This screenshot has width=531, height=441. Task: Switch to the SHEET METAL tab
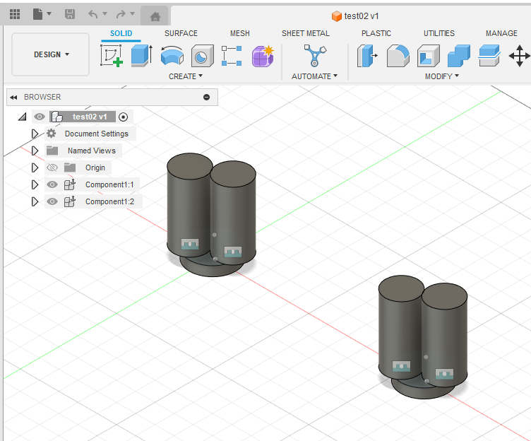coord(305,33)
